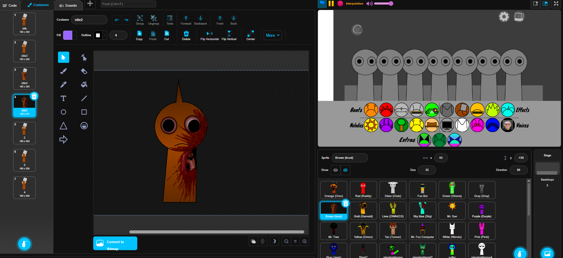The image size is (563, 258).
Task: Switch to the Code tab
Action: click(10, 5)
